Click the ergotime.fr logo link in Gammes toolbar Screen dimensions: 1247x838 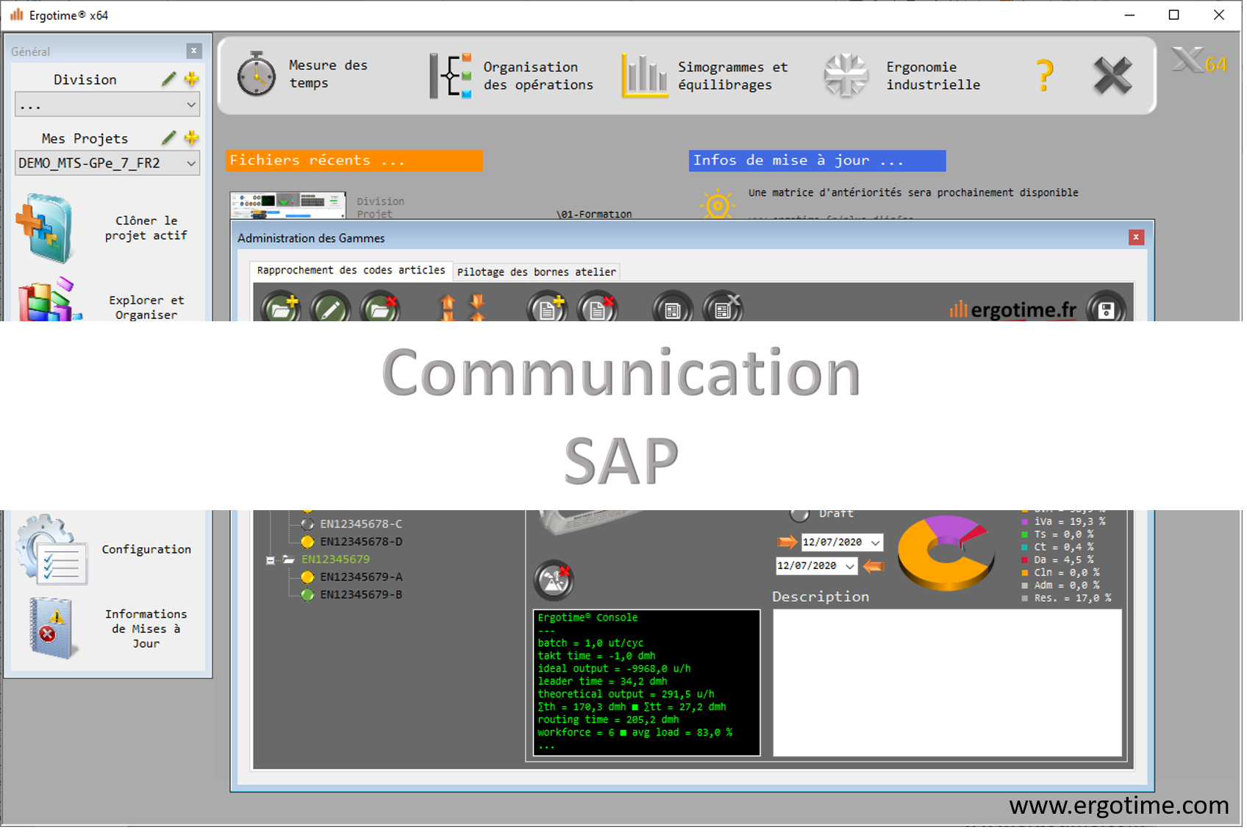coord(1013,310)
